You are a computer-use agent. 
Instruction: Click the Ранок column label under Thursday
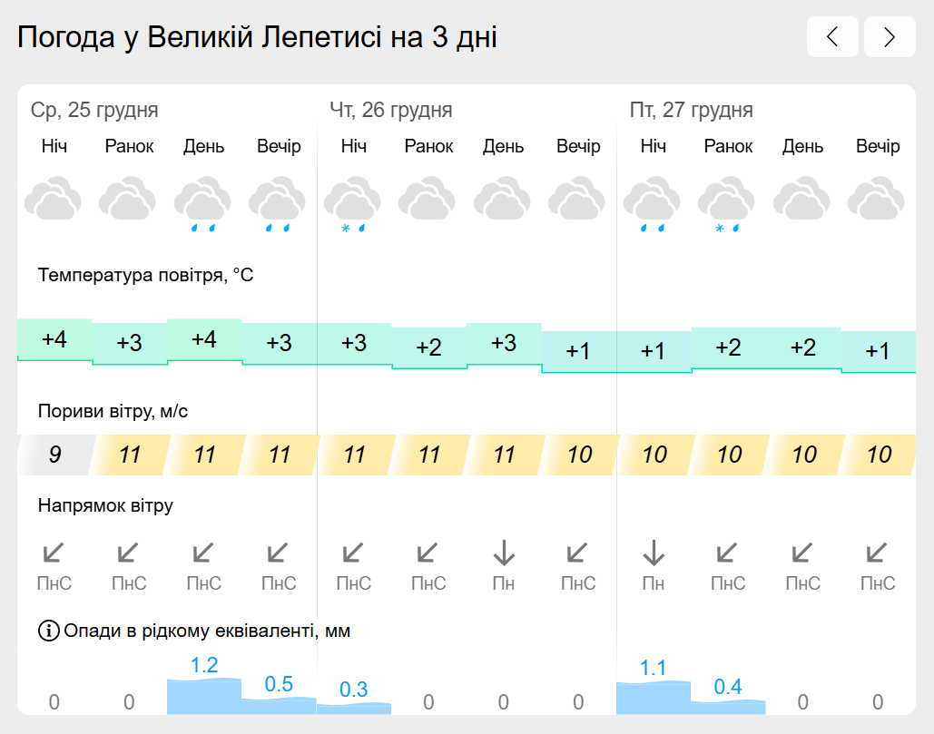[x=428, y=146]
